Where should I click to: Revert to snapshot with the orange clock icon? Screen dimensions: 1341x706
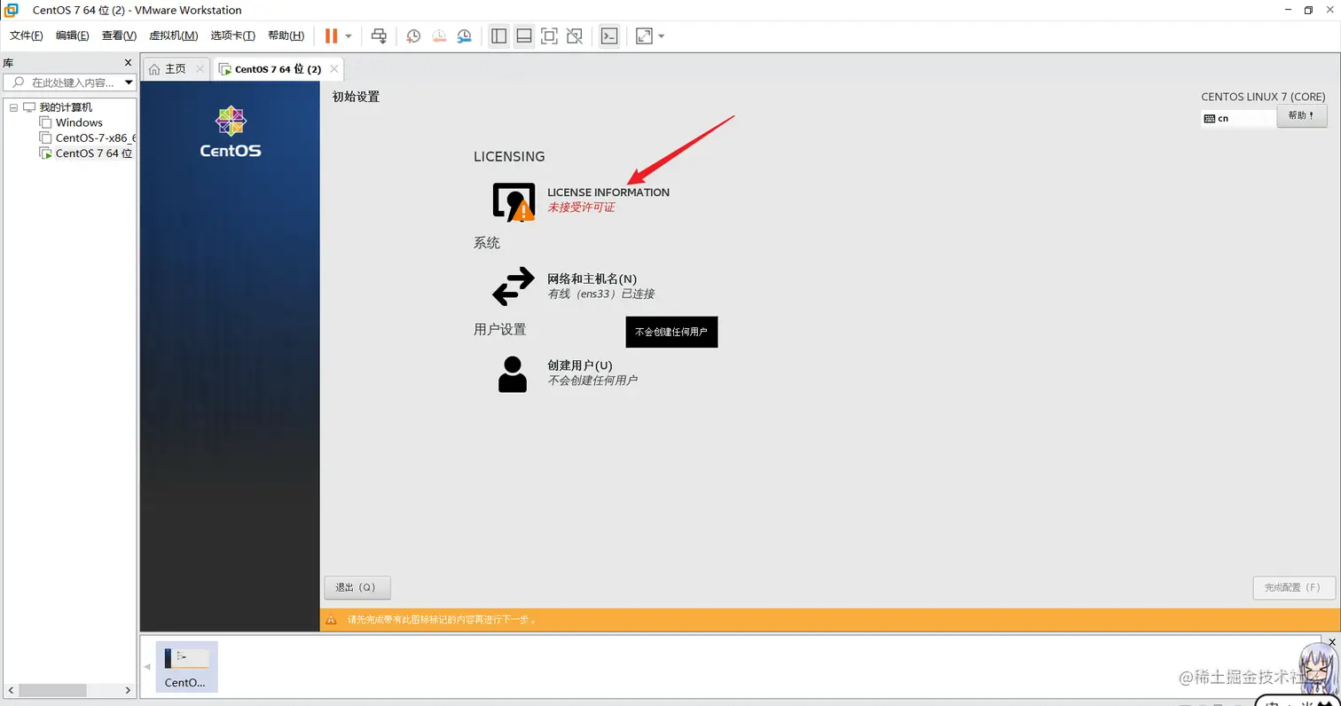coord(439,36)
